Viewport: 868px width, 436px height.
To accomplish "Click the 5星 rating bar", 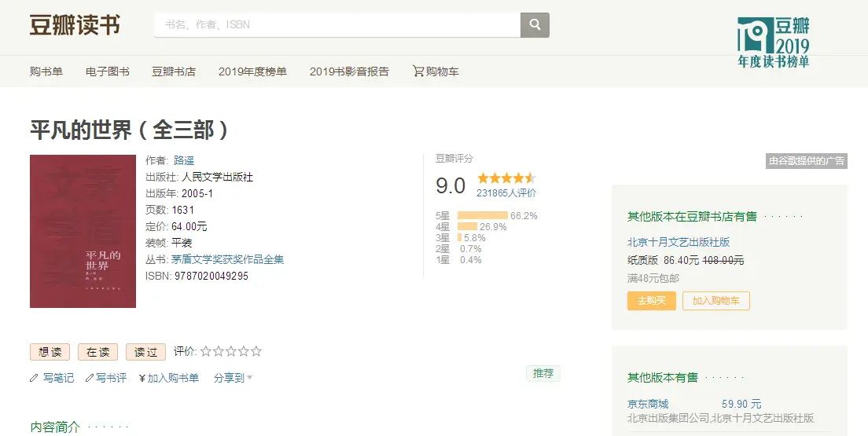I will 483,216.
